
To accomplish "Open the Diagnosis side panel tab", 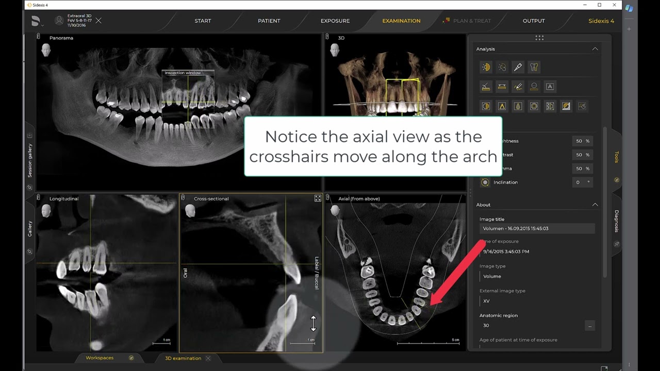I will pos(617,221).
